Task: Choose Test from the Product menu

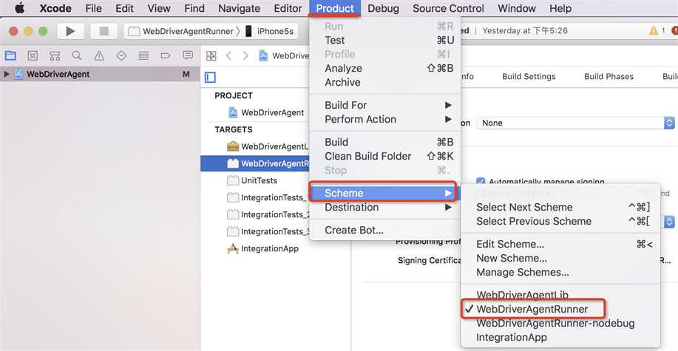Action: click(385, 40)
